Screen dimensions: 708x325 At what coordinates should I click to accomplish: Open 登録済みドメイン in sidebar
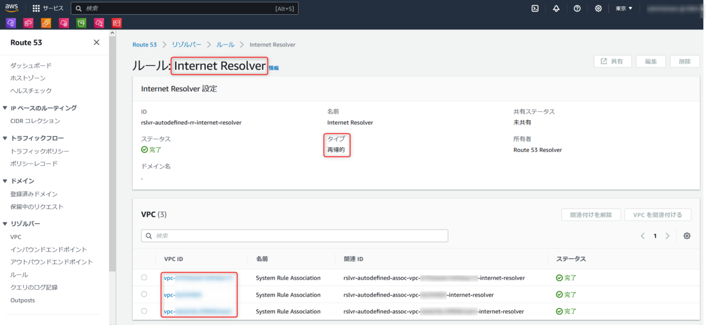(34, 194)
